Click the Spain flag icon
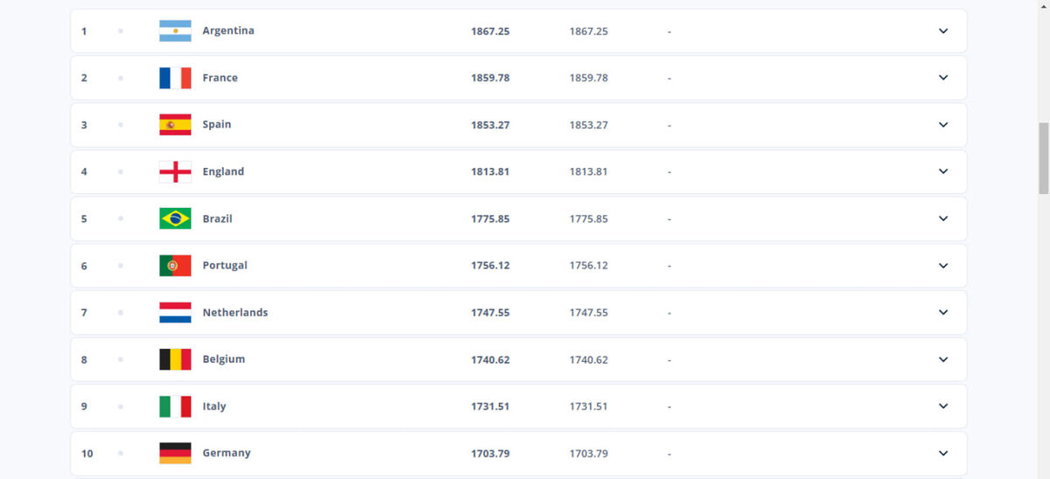 [175, 124]
